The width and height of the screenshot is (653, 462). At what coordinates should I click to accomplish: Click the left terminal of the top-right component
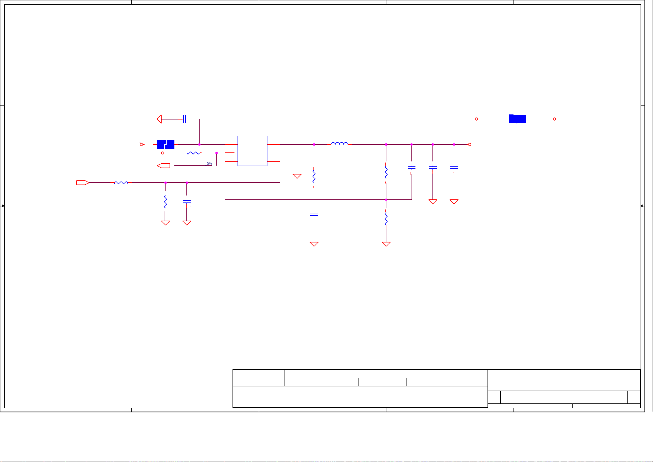[476, 119]
